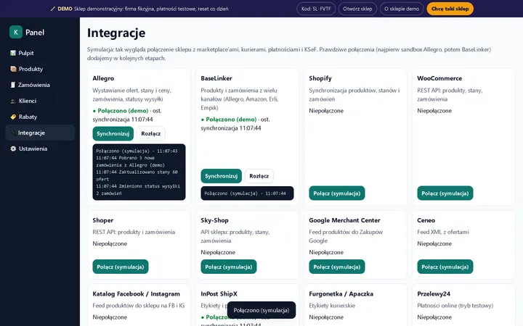Click the pencil icon beside DEMO label
The height and width of the screenshot is (326, 523).
point(53,9)
